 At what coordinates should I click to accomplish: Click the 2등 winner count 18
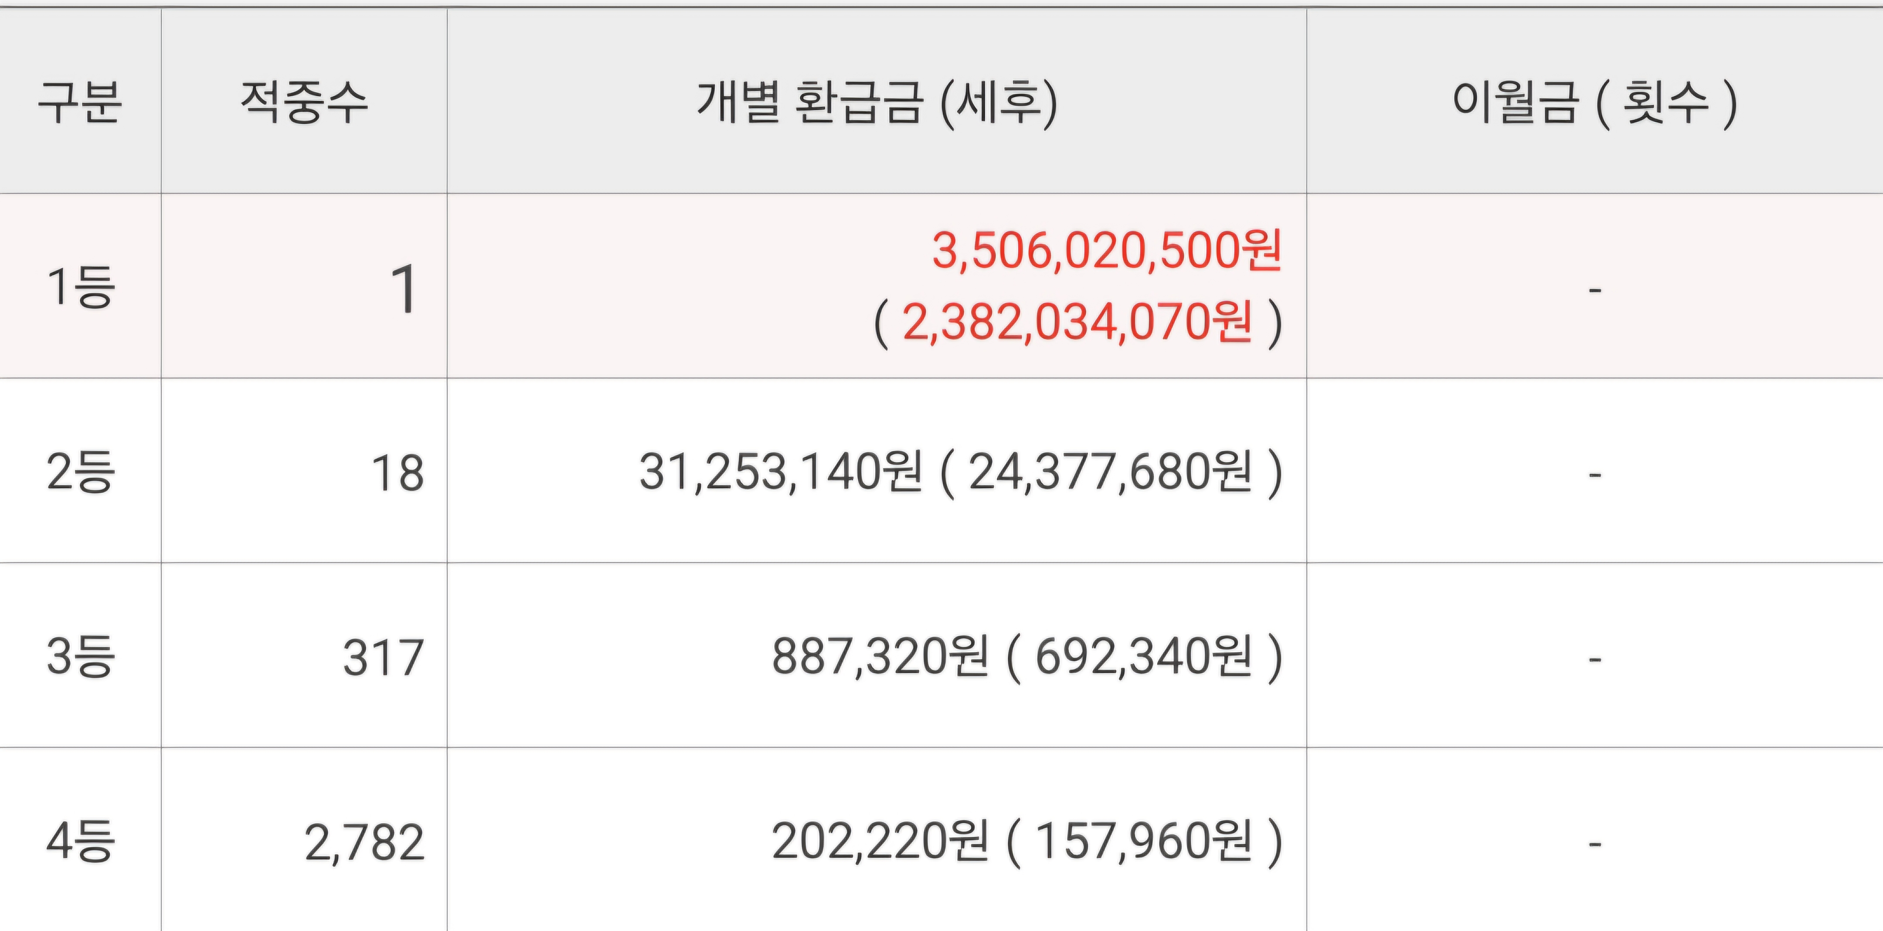tap(398, 473)
